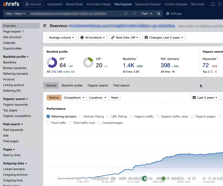Viewport: 223px width, 186px height.
Task: Toggle the hamburger sidebar menu icon
Action: coord(45,26)
